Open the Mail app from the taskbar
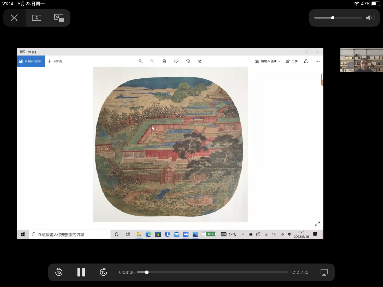The width and height of the screenshot is (383, 287). 176,235
